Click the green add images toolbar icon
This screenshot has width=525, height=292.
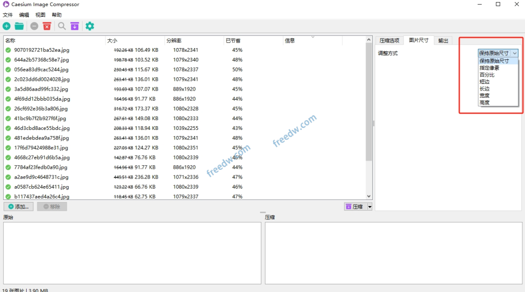7,26
